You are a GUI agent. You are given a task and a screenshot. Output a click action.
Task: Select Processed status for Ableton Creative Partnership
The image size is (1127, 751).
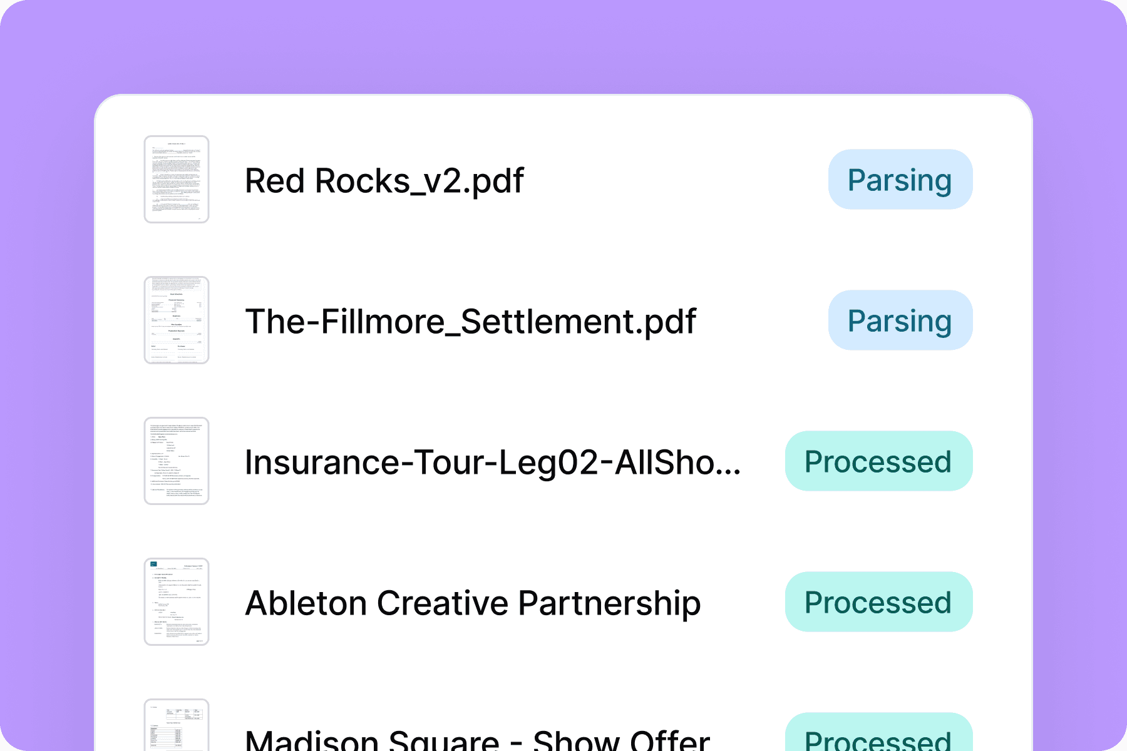(878, 603)
